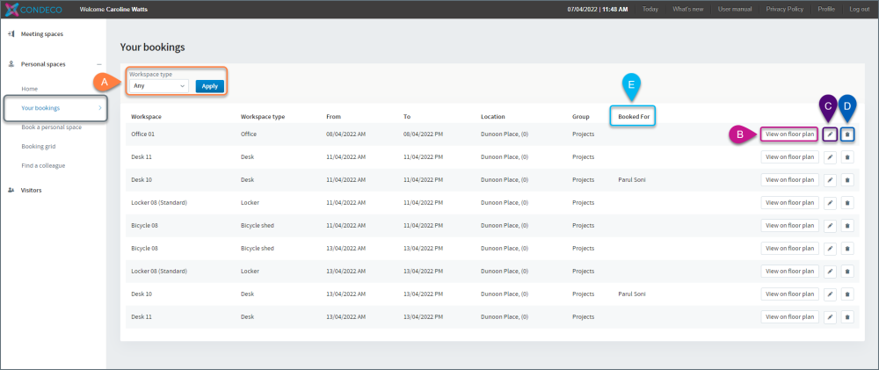Delete the Locker 08 booking on 13/04/2022

click(847, 272)
